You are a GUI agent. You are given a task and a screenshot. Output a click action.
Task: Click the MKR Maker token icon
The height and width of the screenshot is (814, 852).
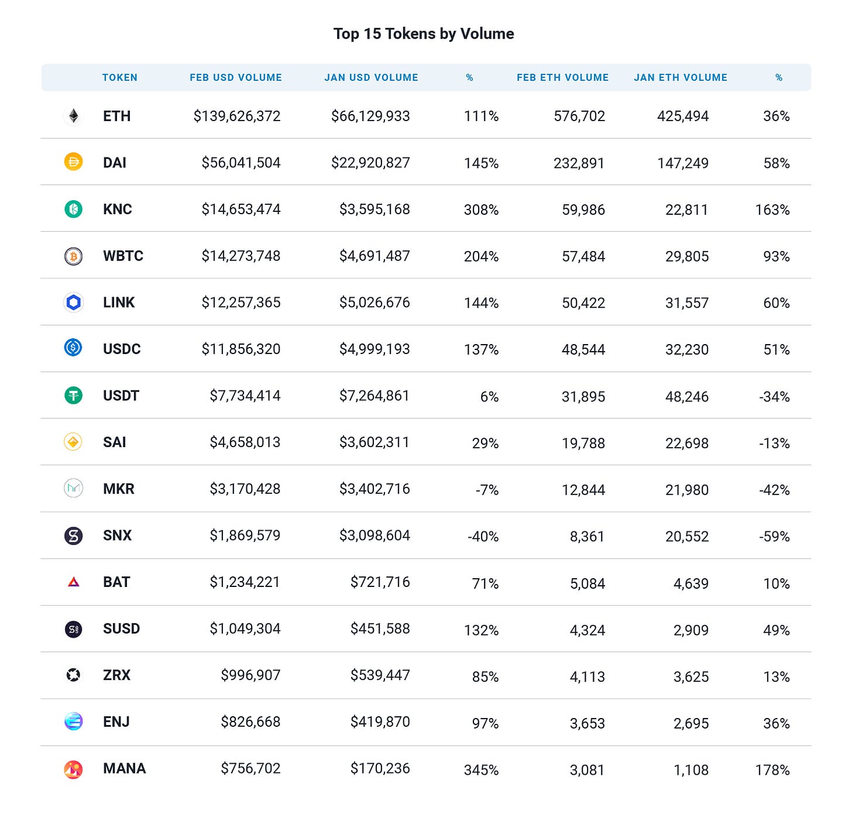point(73,488)
